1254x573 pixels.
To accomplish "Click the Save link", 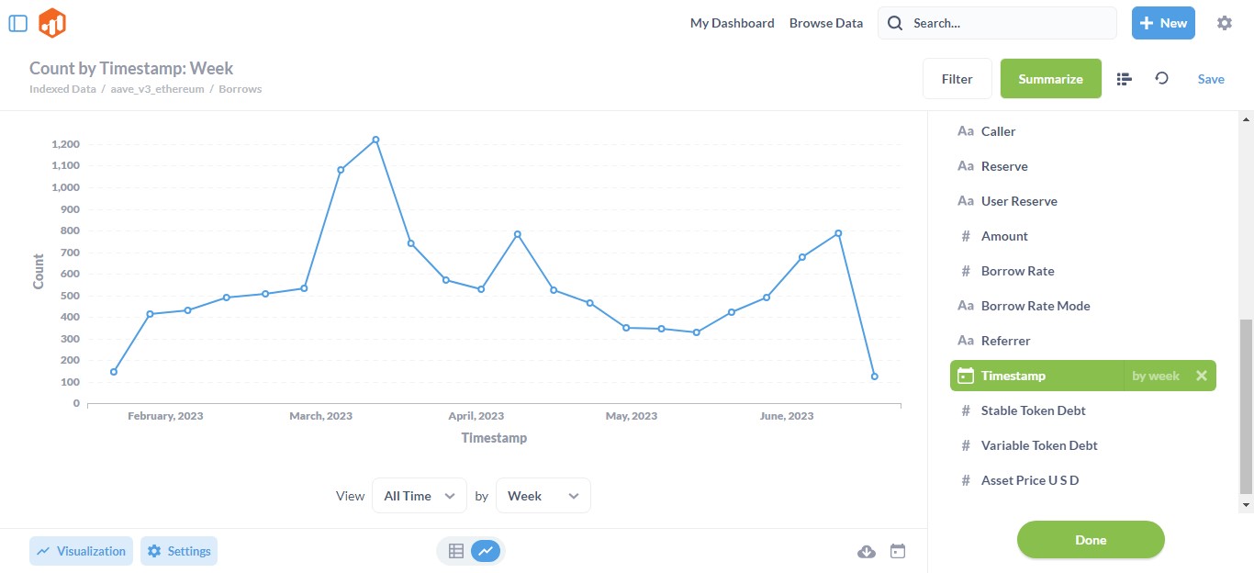I will tap(1210, 79).
